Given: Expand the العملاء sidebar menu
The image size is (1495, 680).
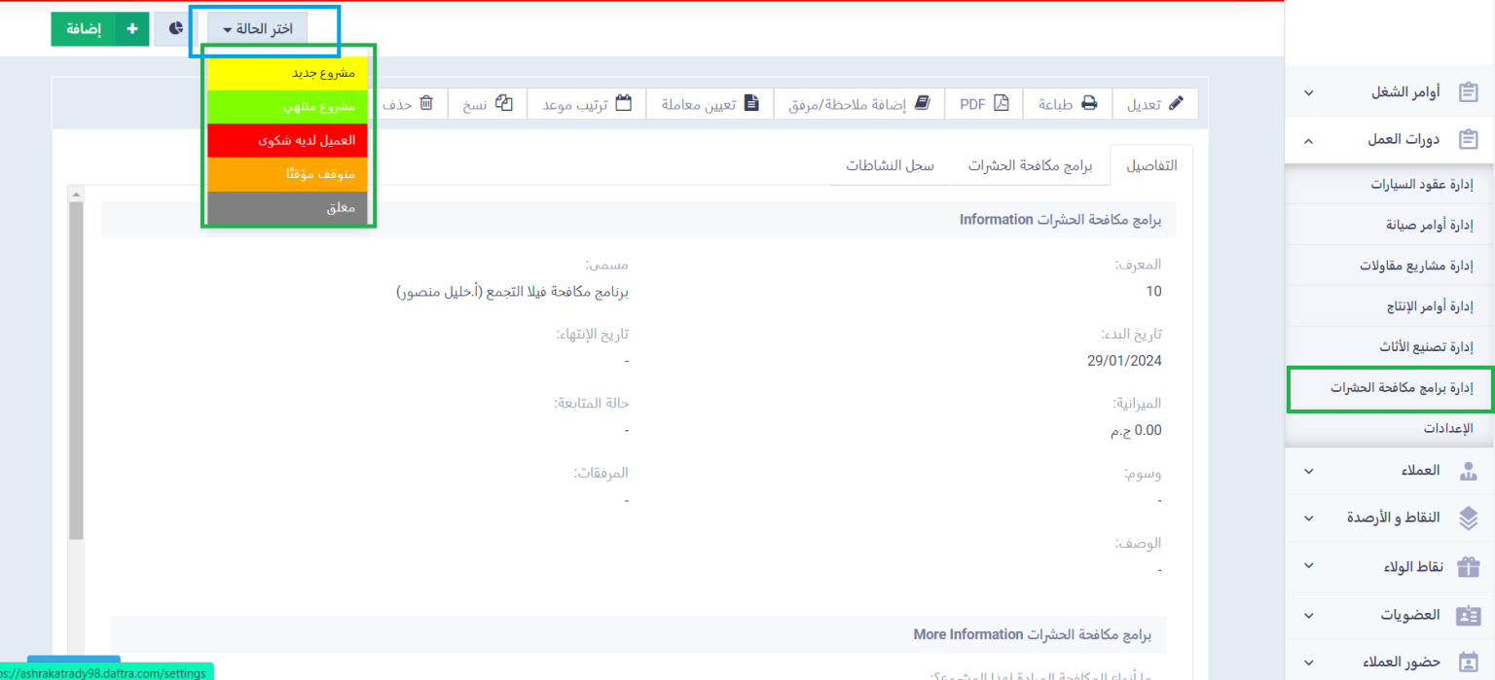Looking at the screenshot, I should pos(1308,471).
